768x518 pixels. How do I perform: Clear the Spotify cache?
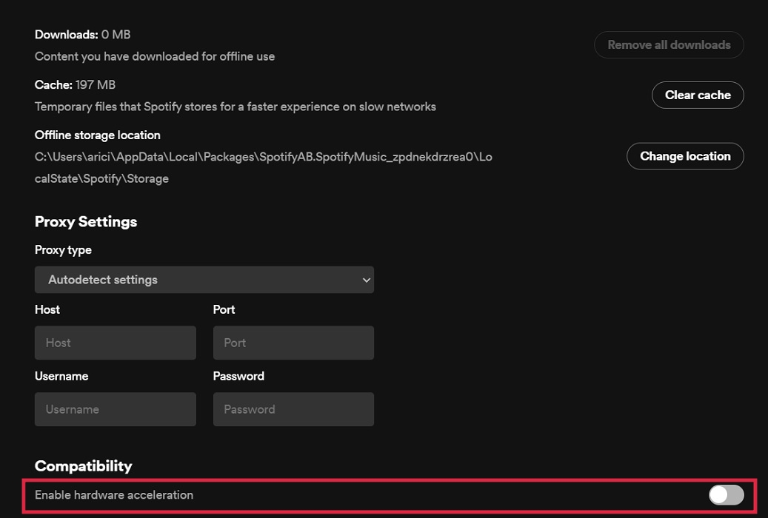697,95
